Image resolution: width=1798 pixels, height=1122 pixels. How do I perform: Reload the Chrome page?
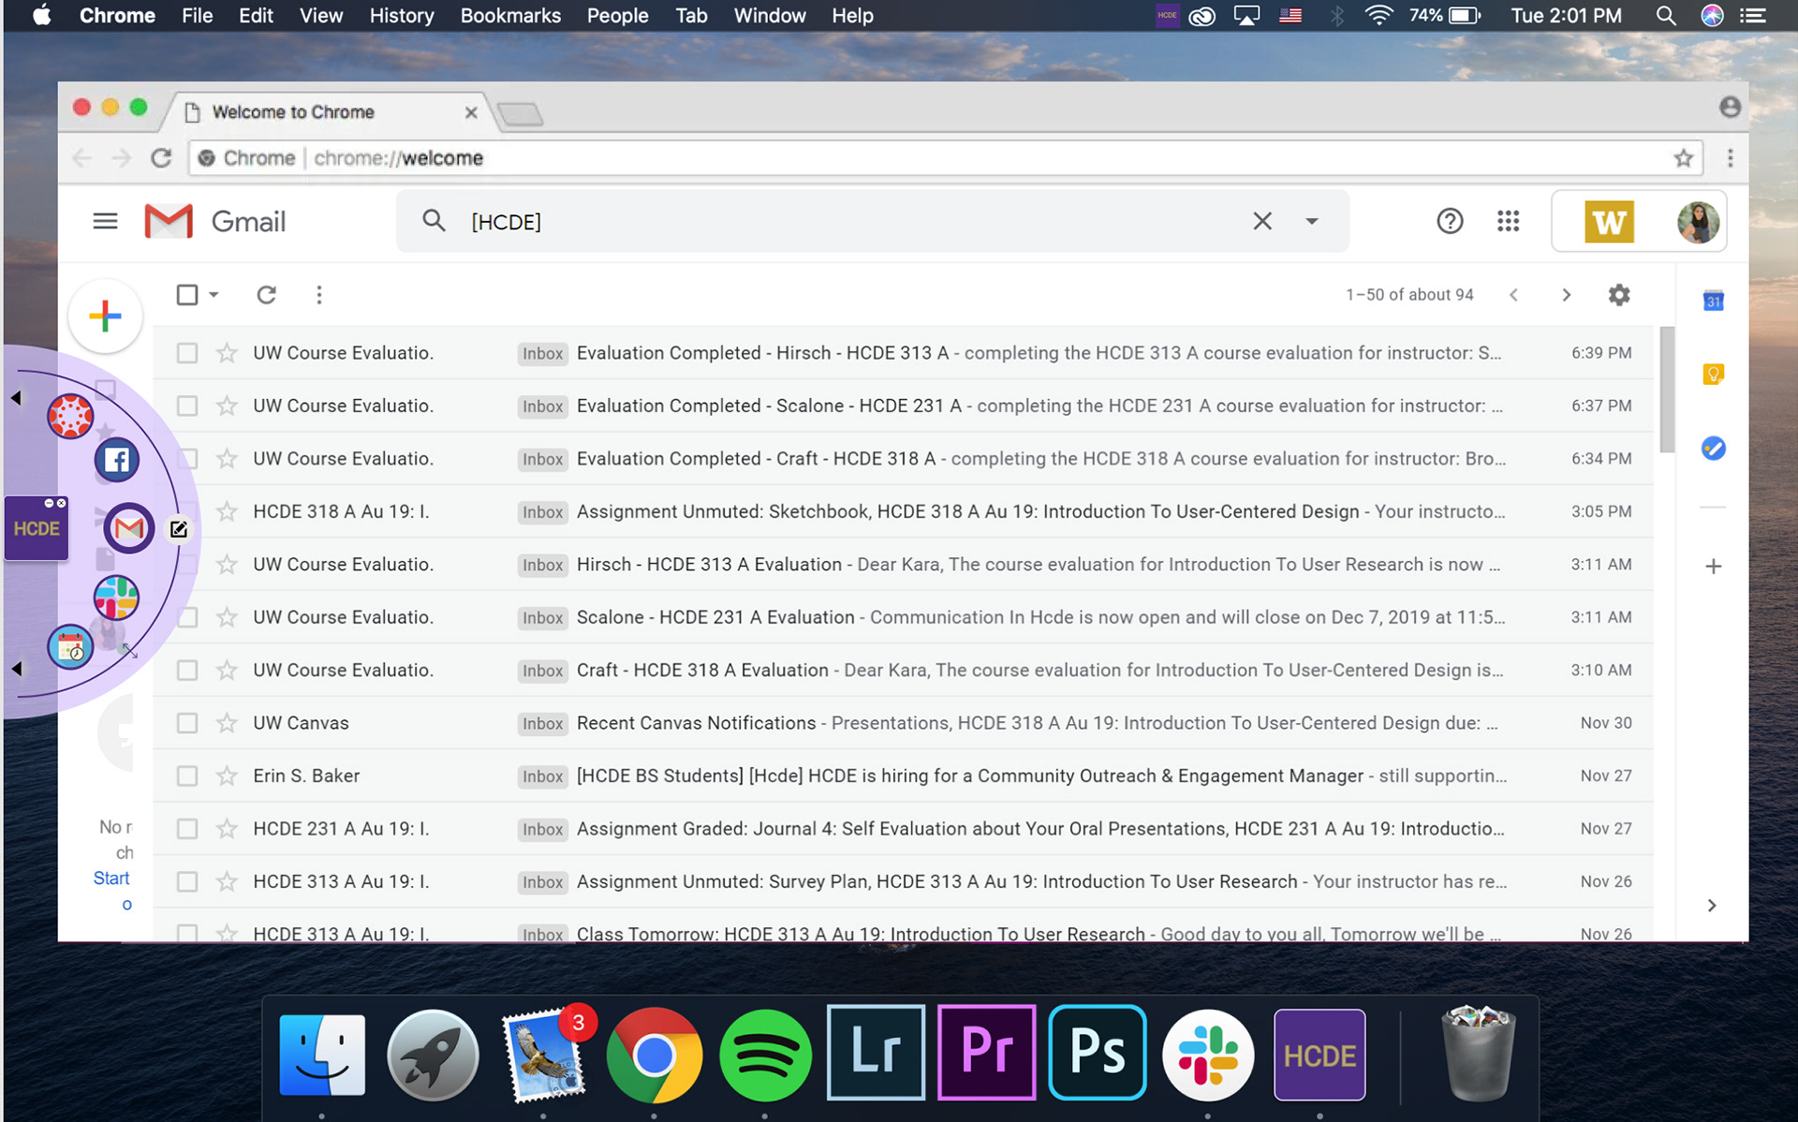point(161,158)
